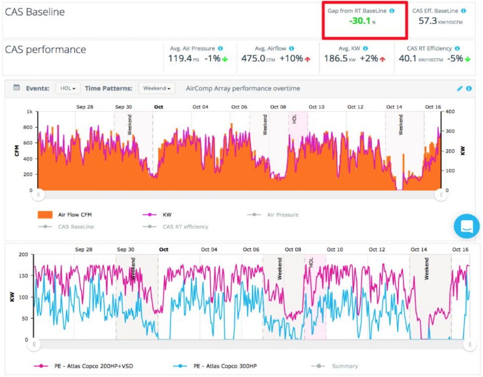The width and height of the screenshot is (483, 377).
Task: Toggle Summary legend series
Action: [x=335, y=366]
